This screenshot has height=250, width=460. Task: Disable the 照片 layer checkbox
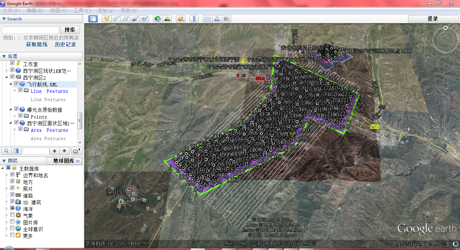click(12, 188)
